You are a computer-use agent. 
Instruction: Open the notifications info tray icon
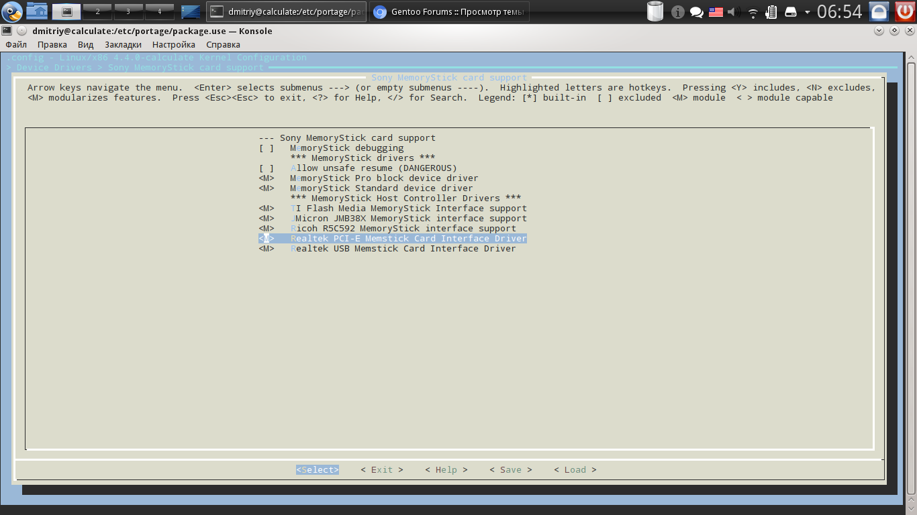tap(678, 12)
